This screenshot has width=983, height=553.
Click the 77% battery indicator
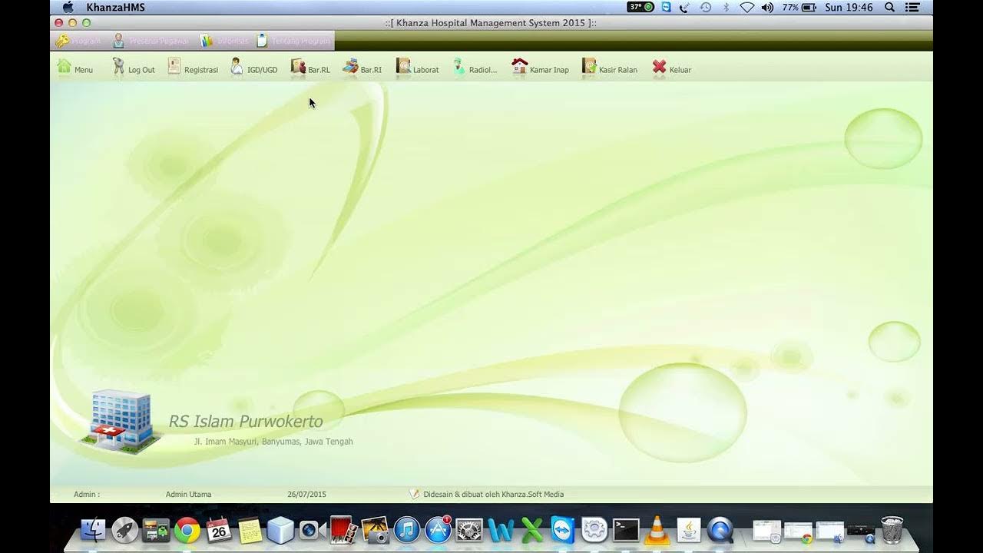pyautogui.click(x=799, y=7)
